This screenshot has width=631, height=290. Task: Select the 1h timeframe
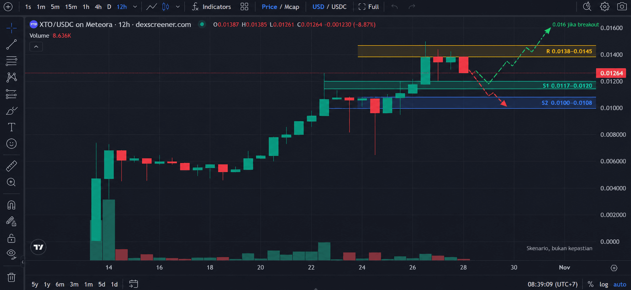pos(86,7)
